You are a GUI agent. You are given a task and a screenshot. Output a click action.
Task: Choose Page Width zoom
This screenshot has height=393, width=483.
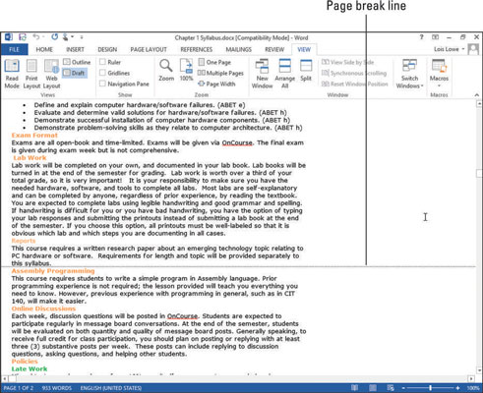pyautogui.click(x=216, y=84)
